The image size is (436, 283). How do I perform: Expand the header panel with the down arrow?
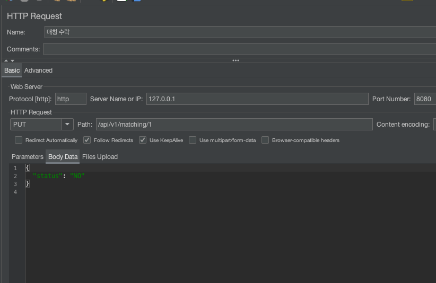pyautogui.click(x=13, y=60)
